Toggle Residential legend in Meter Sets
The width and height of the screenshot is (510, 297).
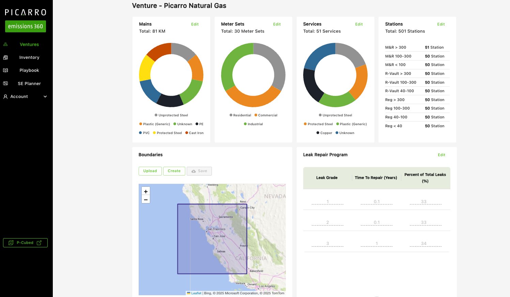point(241,115)
